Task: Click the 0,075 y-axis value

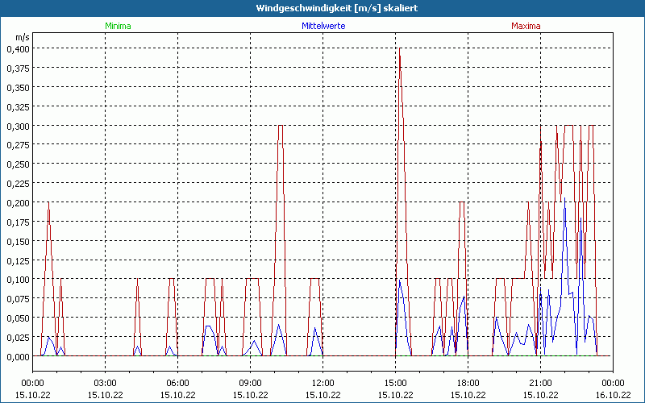Action: coord(18,299)
